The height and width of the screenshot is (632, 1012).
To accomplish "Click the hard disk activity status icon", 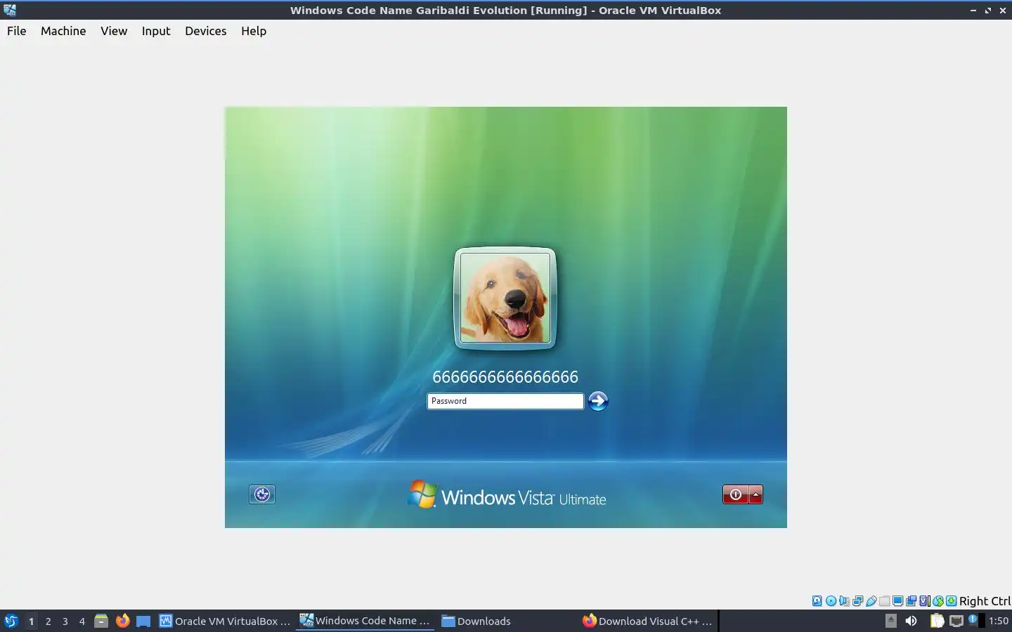I will pyautogui.click(x=817, y=601).
